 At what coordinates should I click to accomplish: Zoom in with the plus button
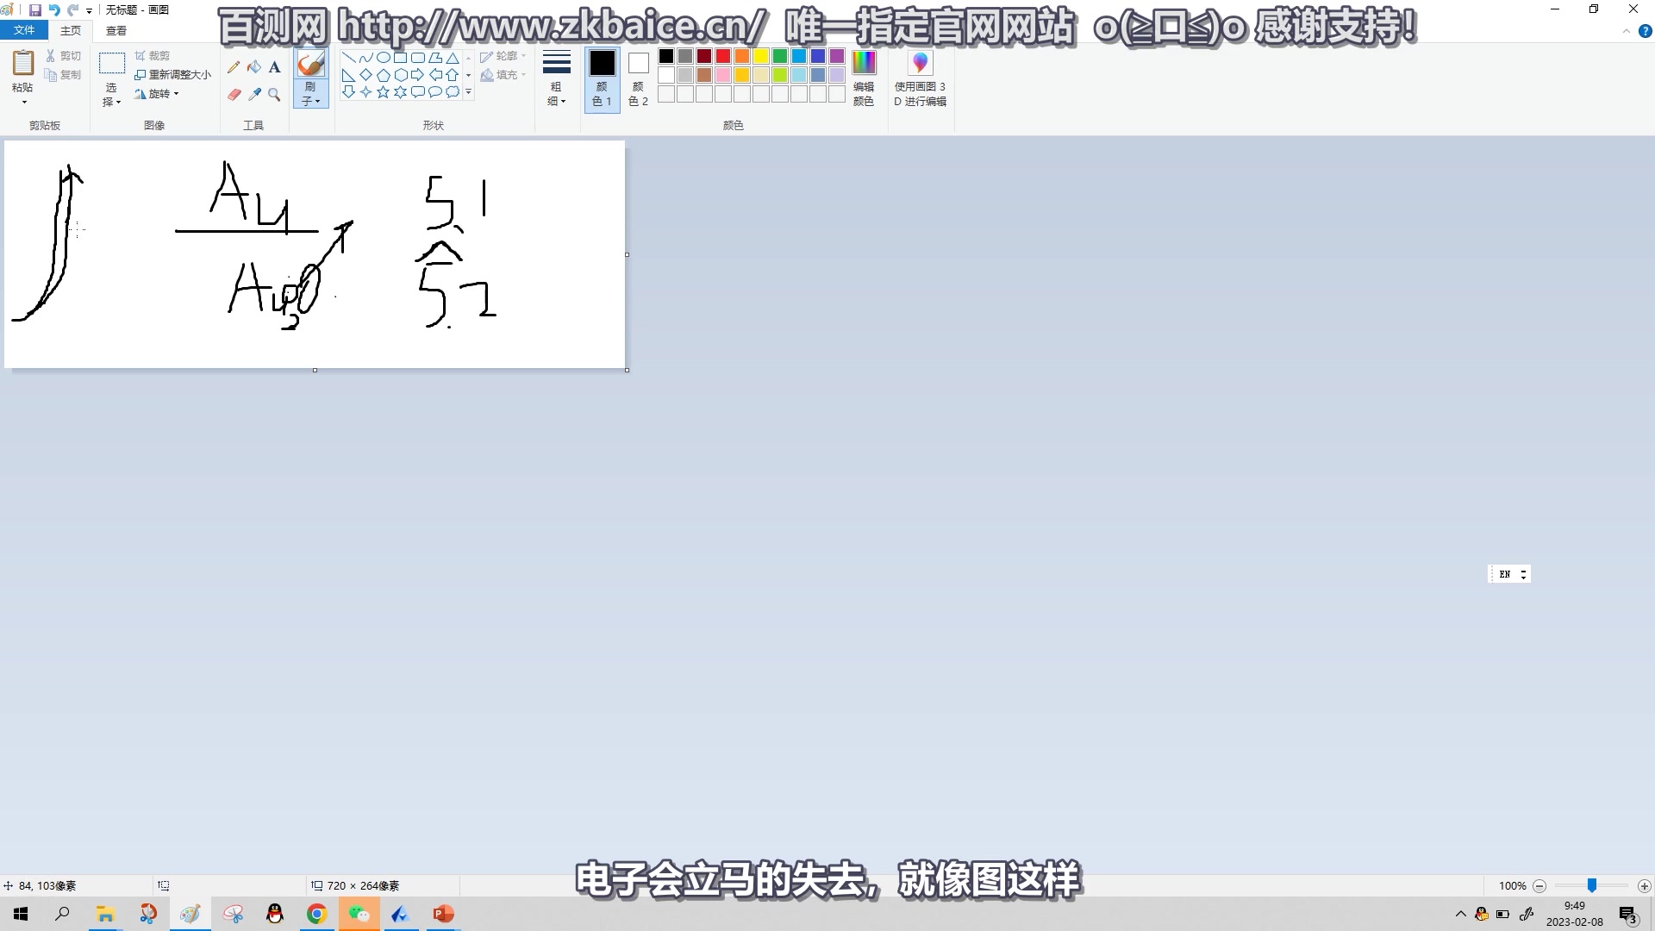point(1645,886)
